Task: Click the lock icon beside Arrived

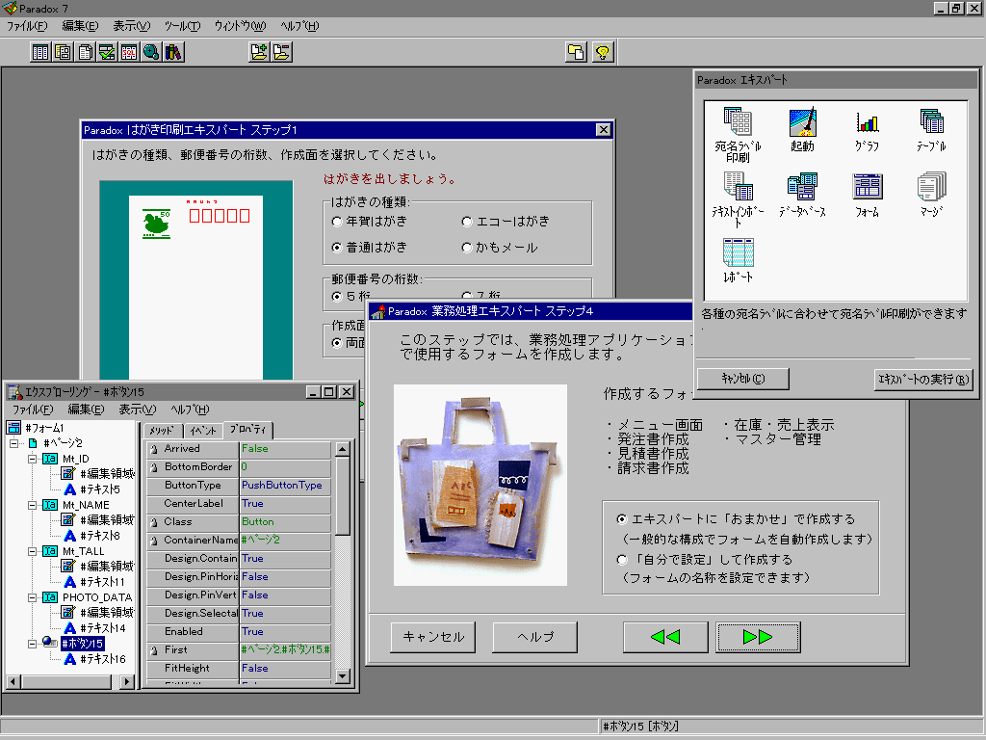Action: click(x=154, y=449)
